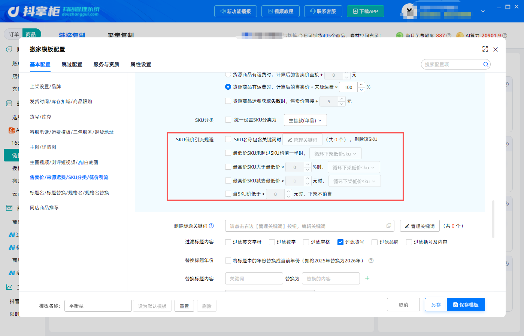Contact support via 联系客服

point(323,11)
